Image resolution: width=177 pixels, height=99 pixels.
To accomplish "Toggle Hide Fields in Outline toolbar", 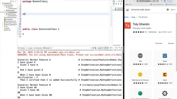I will click(x=114, y=4).
